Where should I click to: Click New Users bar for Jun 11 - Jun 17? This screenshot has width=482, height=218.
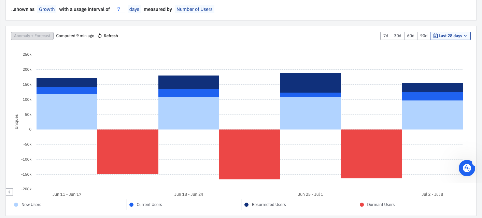[x=67, y=112]
